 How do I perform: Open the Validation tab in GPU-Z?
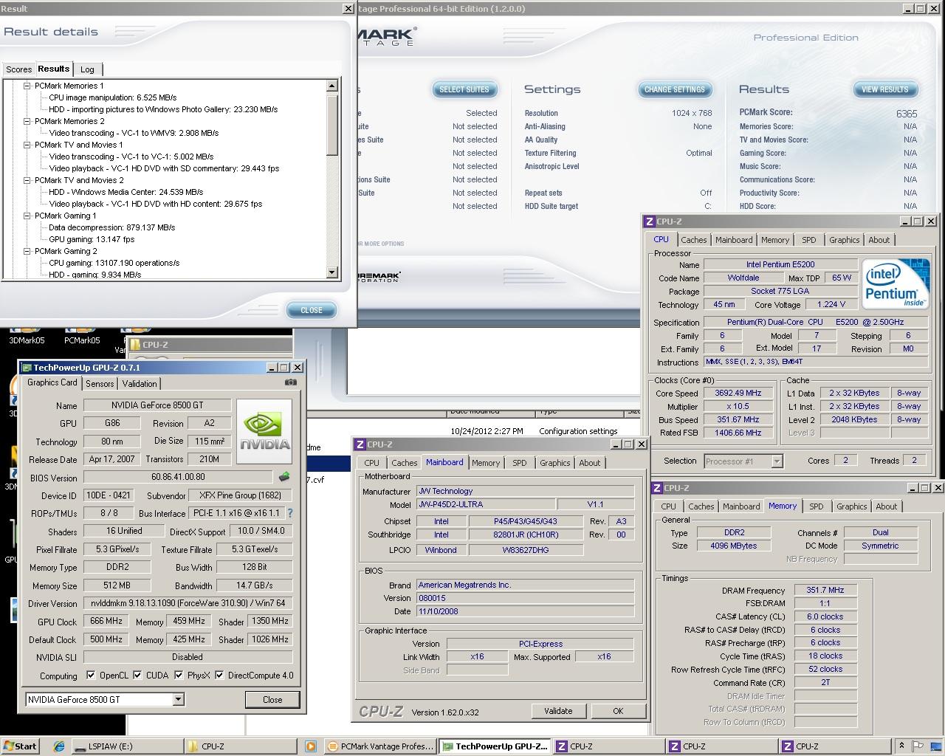click(140, 384)
